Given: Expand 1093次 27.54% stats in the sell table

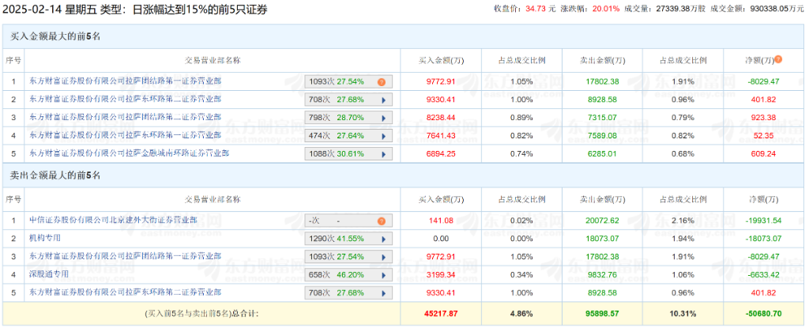Looking at the screenshot, I should pyautogui.click(x=383, y=257).
